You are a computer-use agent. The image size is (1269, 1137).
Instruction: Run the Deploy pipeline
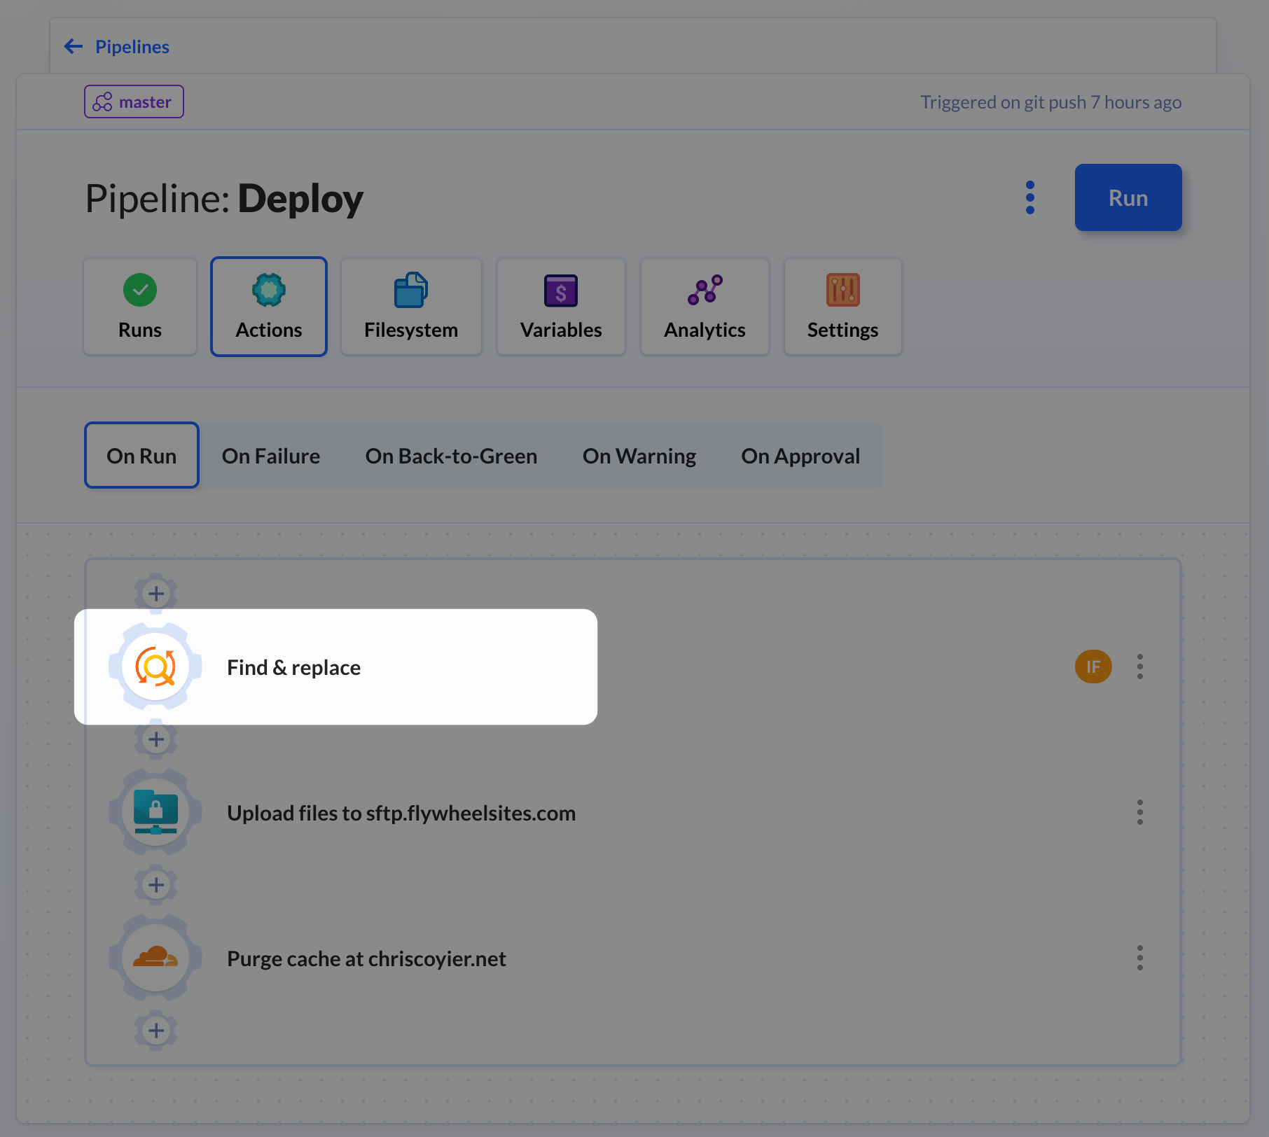tap(1128, 197)
